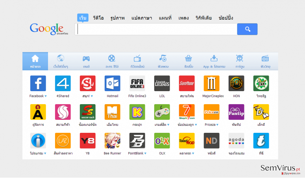The image size is (305, 178).
Task: Open the 4Shared icon
Action: (x=63, y=83)
